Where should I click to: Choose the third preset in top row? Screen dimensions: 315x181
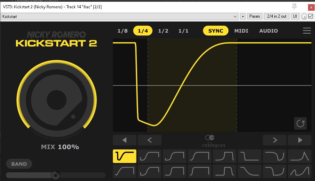pos(175,156)
